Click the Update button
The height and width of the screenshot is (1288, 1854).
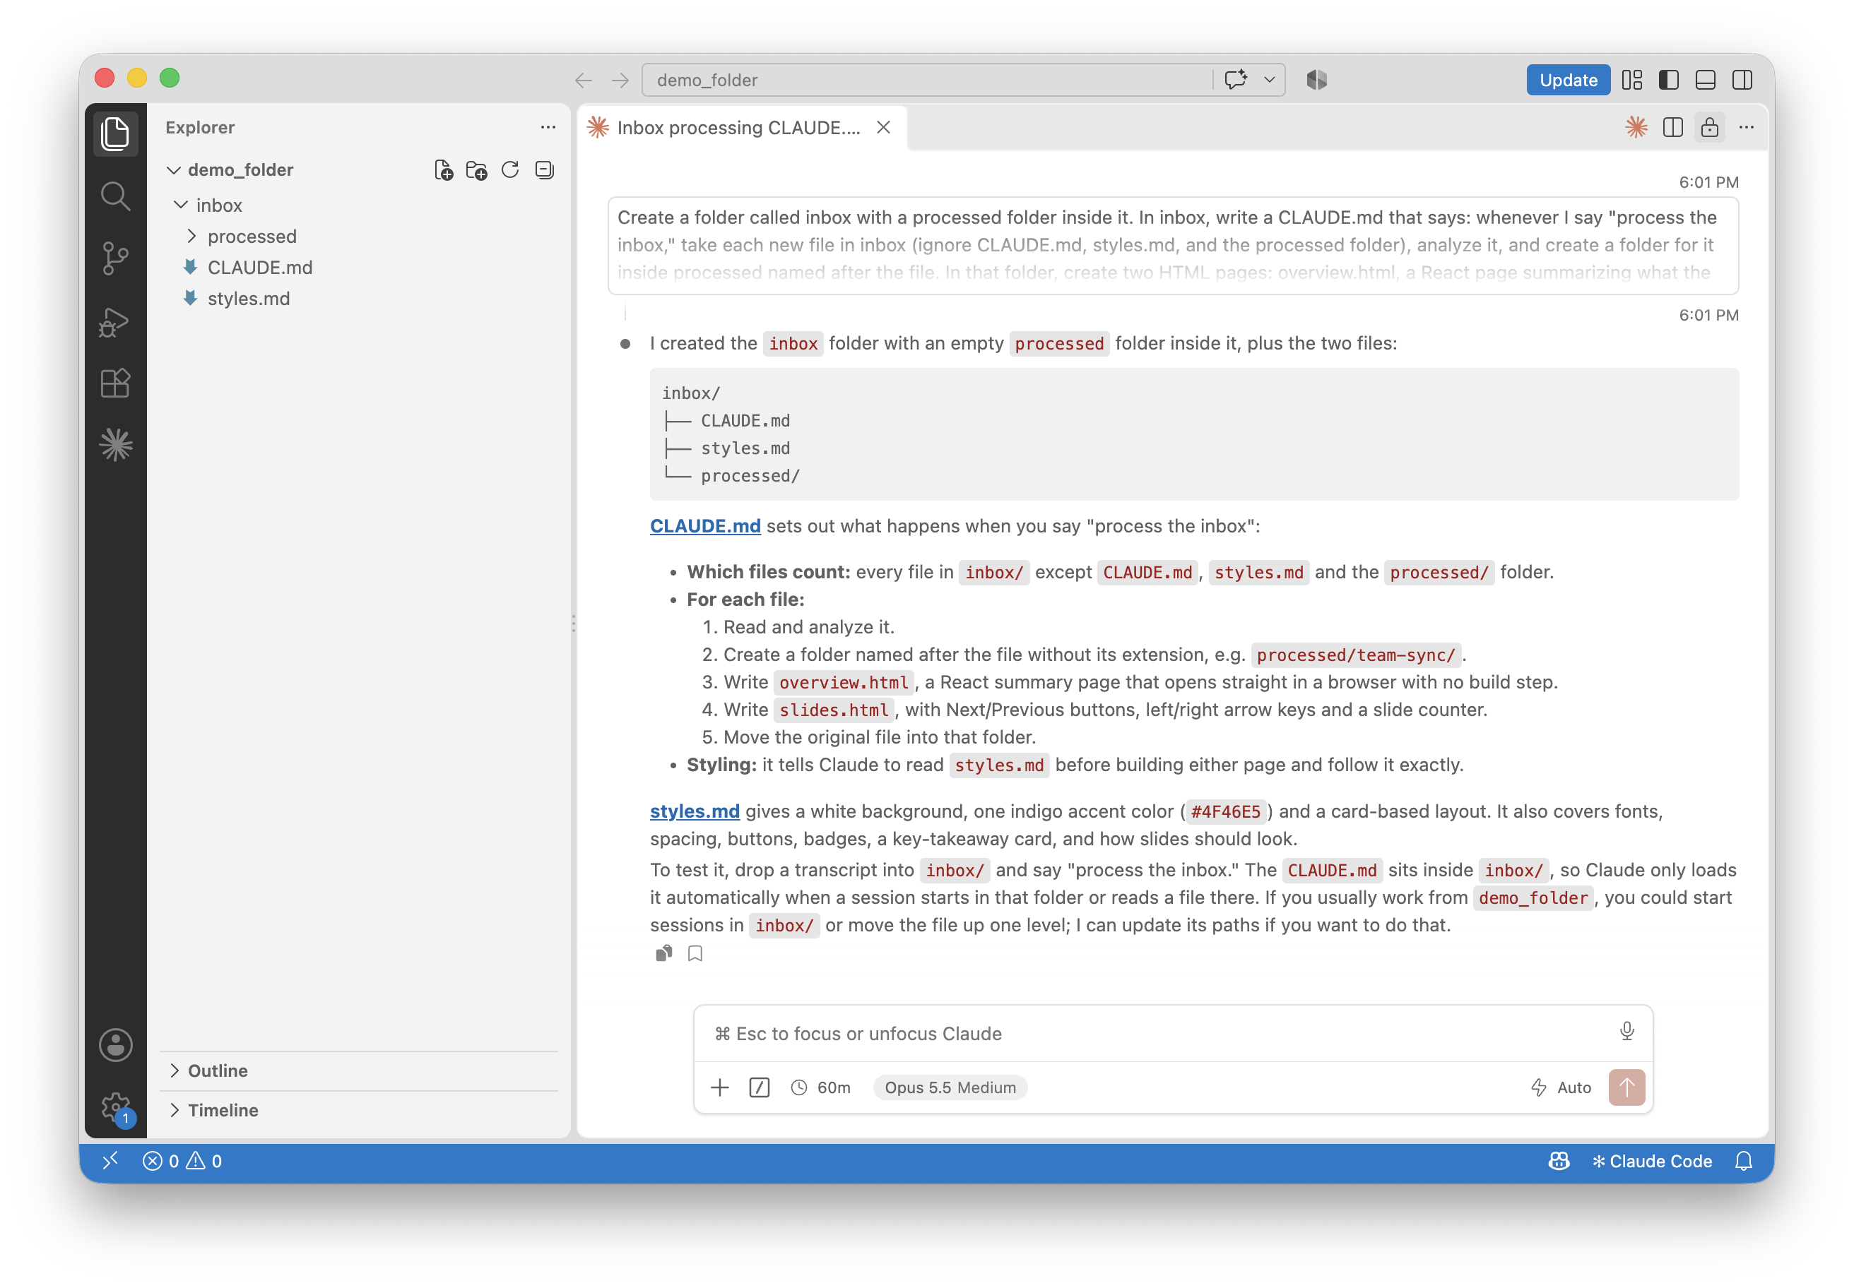coord(1567,80)
